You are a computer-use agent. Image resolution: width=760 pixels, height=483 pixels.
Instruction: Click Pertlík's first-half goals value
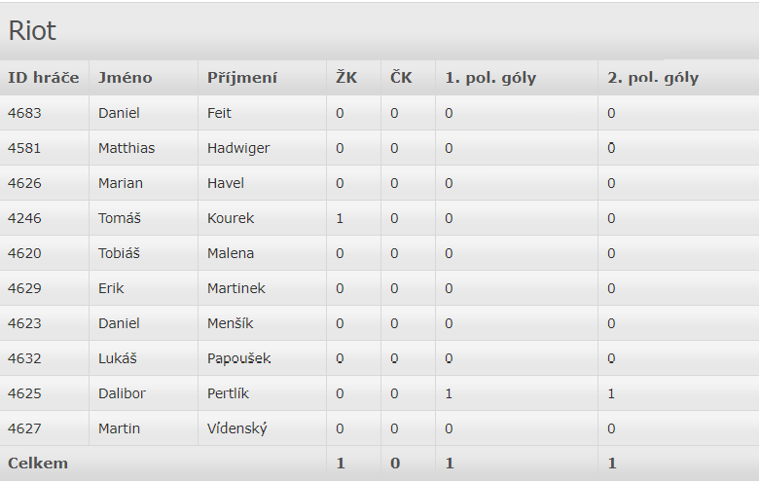tap(449, 393)
